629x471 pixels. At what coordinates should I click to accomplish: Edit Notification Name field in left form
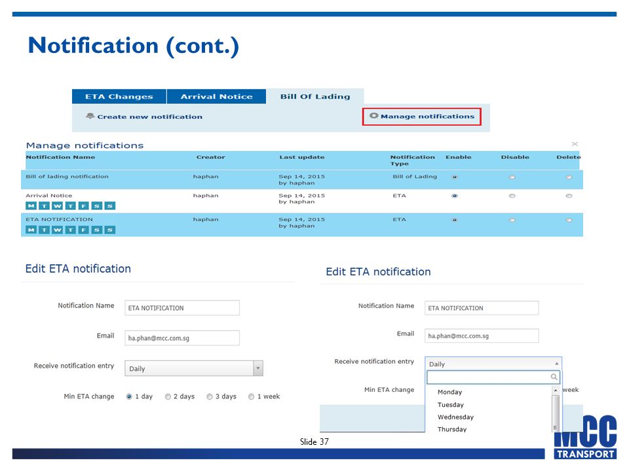point(182,308)
